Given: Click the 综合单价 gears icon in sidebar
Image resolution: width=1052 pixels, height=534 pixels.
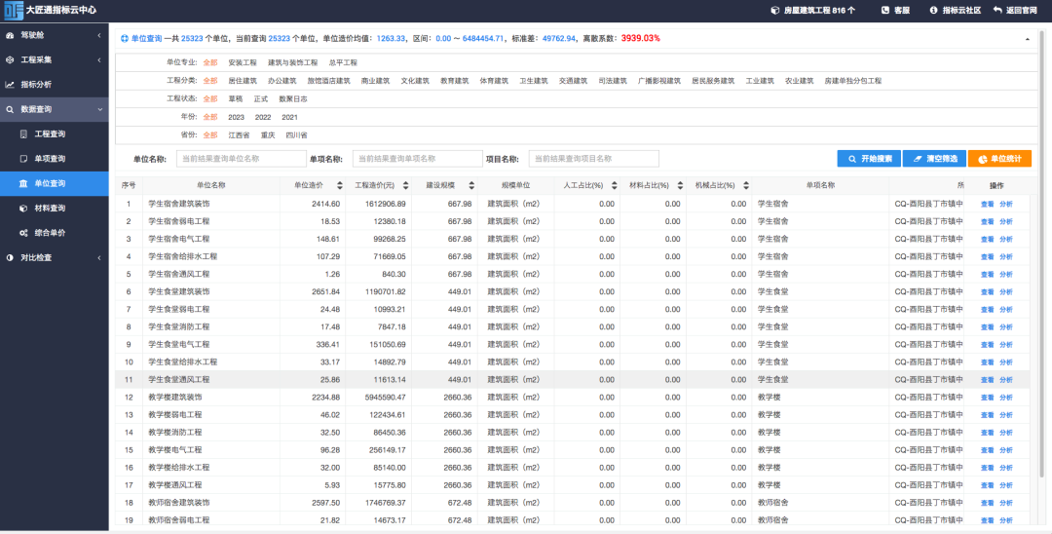Looking at the screenshot, I should coord(23,233).
